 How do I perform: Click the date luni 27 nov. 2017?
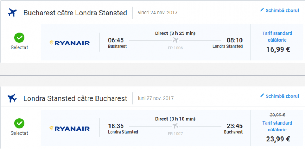(x=155, y=98)
